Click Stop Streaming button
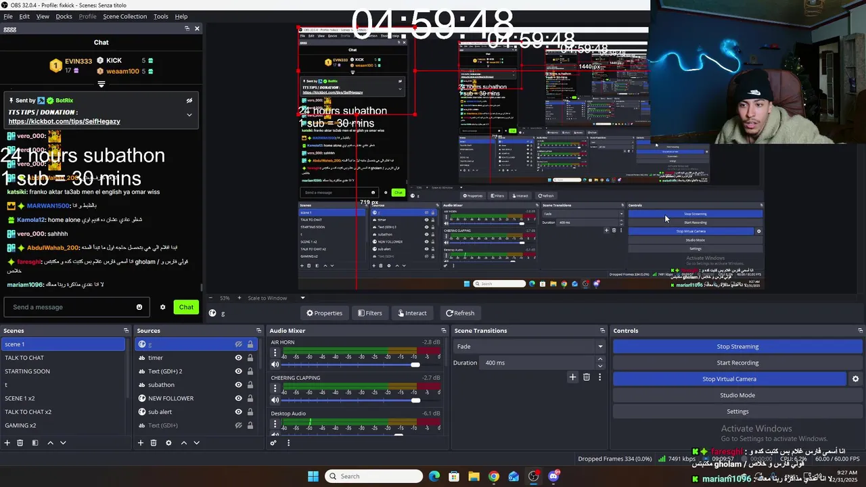 tap(737, 346)
